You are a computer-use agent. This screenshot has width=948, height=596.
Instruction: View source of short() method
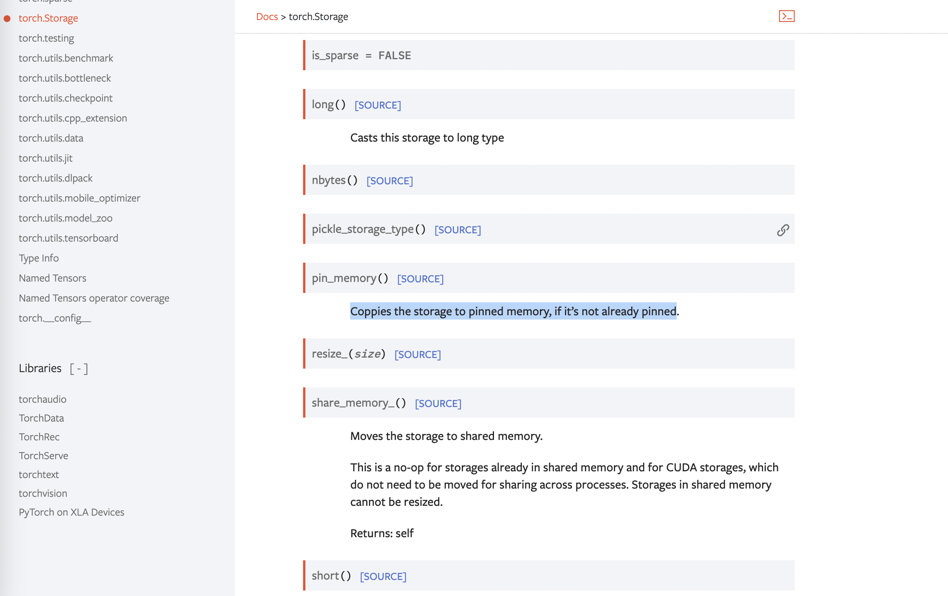click(x=383, y=576)
